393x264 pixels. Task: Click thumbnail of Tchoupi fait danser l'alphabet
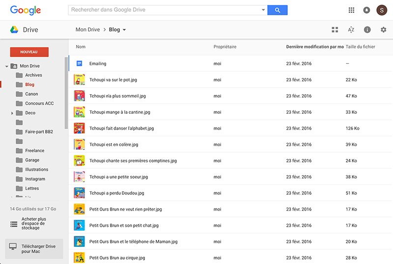coord(79,128)
